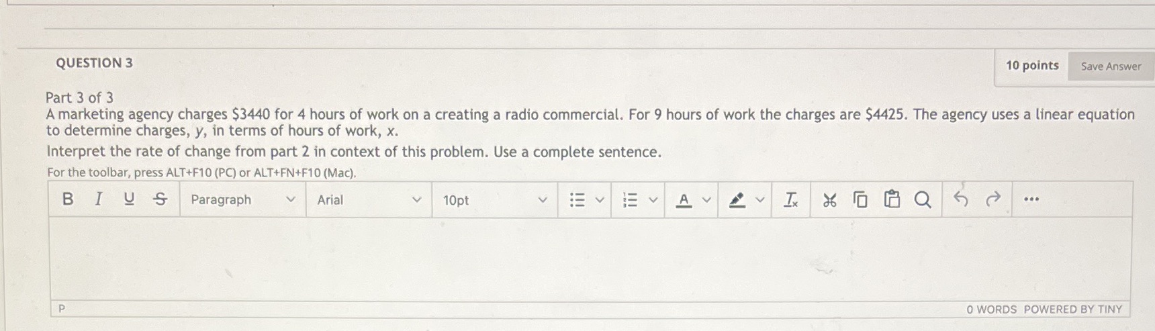Open the Paragraph format dropdown

click(x=242, y=199)
